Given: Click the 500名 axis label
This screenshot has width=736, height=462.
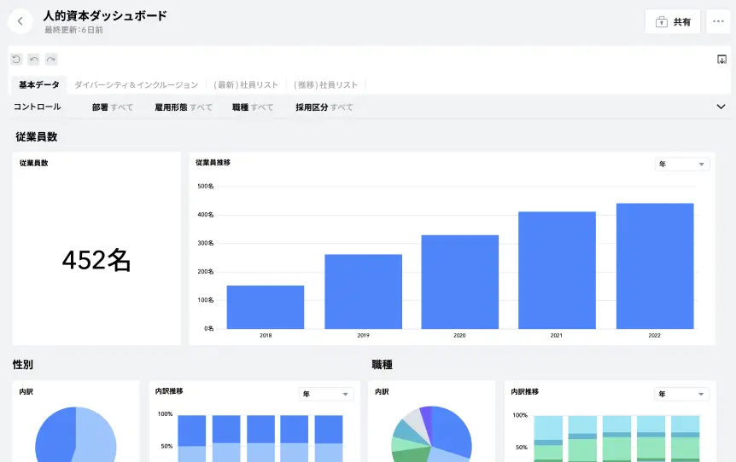Looking at the screenshot, I should point(206,186).
